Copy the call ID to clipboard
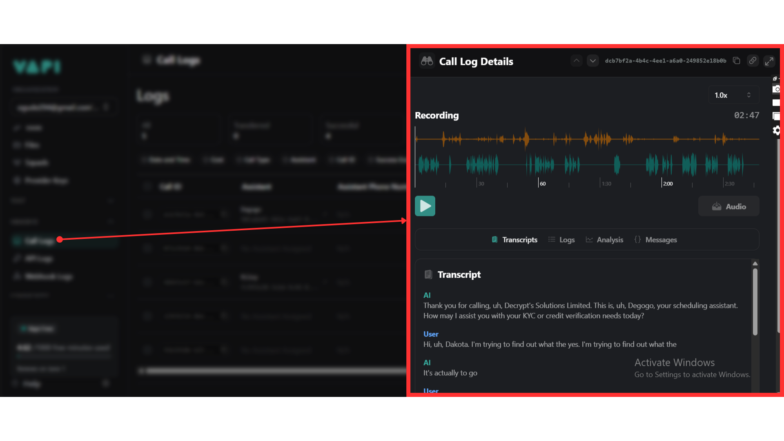The height and width of the screenshot is (441, 784). point(736,61)
